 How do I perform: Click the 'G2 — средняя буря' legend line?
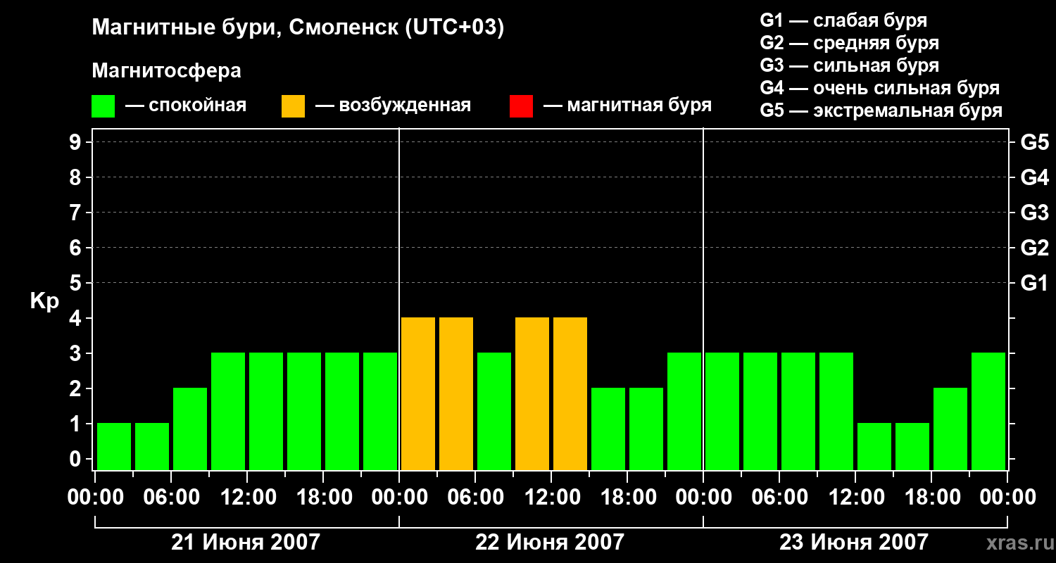[x=850, y=43]
